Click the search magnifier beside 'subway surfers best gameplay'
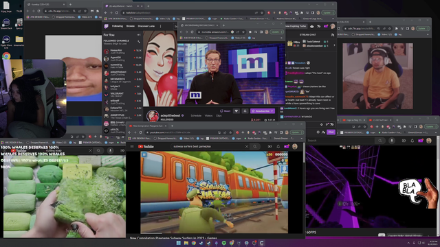This screenshot has height=247, width=440. [x=255, y=146]
